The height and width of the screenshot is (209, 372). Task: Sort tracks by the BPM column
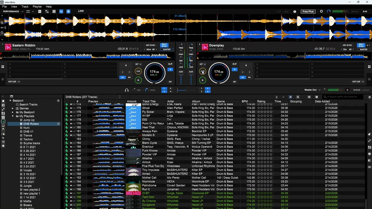click(245, 102)
